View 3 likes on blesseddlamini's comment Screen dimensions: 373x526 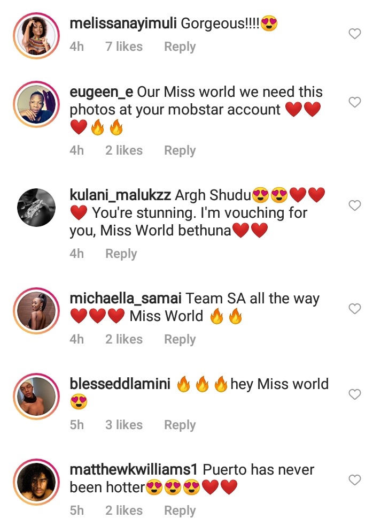[x=124, y=425]
